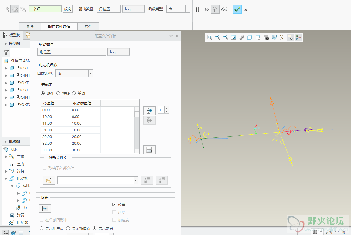Screen dimensions: 351x235
Task: Select the slot motion type icon
Action: 23,9
